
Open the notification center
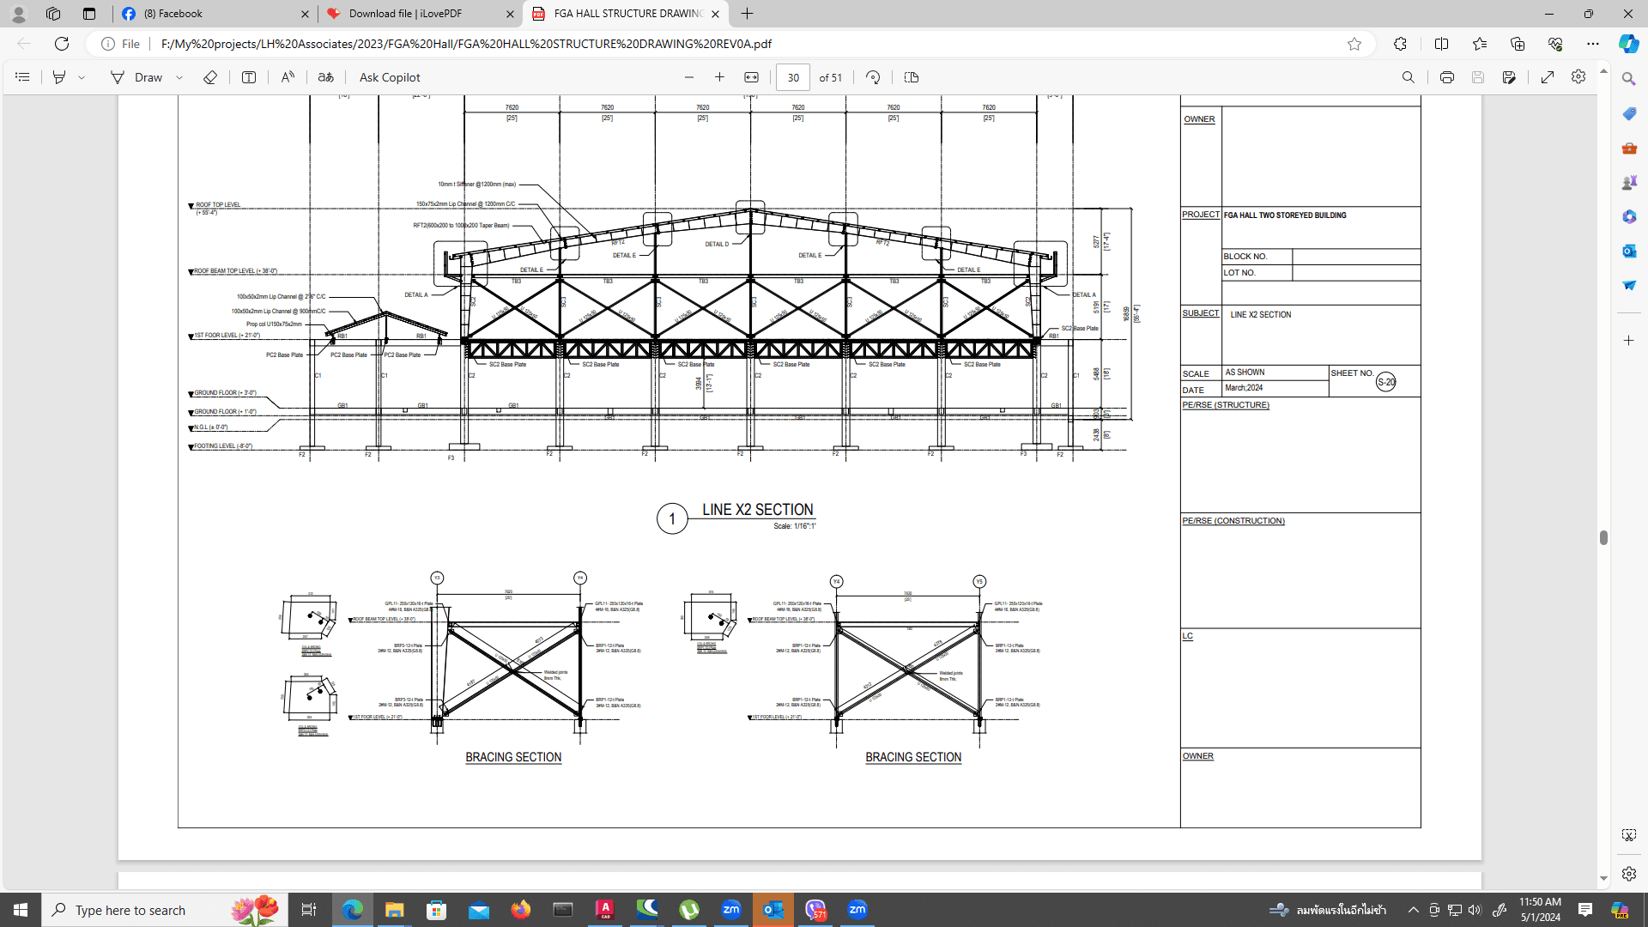pos(1585,910)
